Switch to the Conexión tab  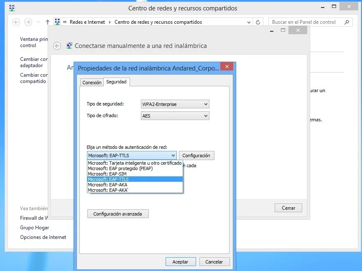pos(92,83)
